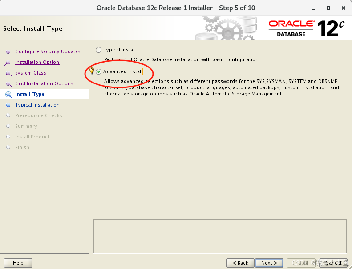Open the Configure Security Updates step
352x269 pixels.
click(48, 51)
